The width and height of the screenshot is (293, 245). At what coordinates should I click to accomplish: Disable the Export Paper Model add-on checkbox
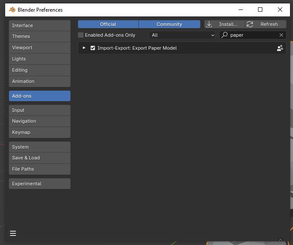click(x=93, y=48)
